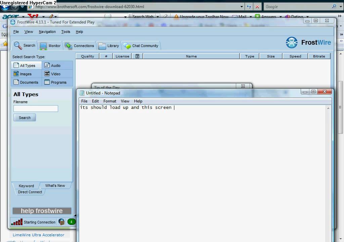
Task: Open FrostWire Help menu
Action: 79,32
